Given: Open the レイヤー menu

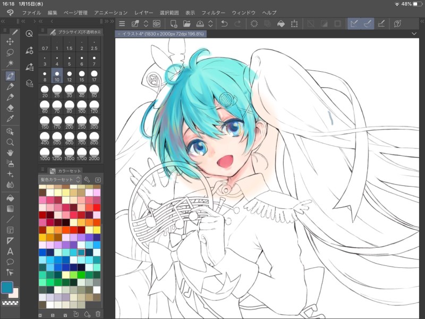Looking at the screenshot, I should click(x=143, y=13).
